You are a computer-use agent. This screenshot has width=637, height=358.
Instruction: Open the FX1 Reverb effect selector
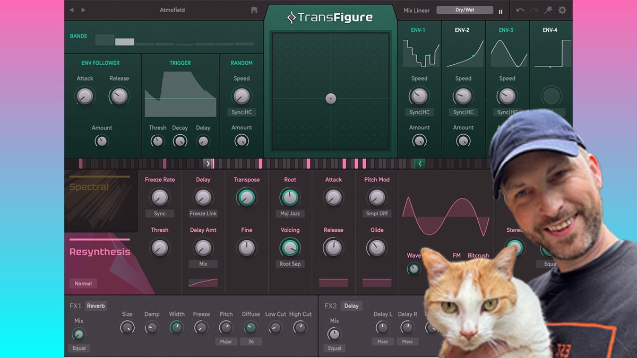point(96,306)
